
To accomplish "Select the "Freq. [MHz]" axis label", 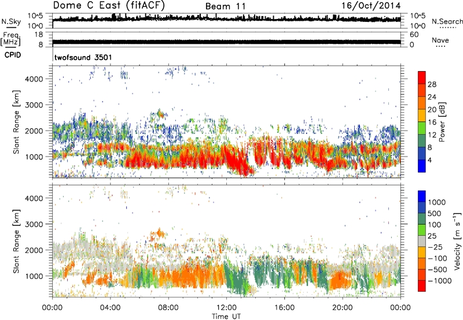I will pos(10,39).
